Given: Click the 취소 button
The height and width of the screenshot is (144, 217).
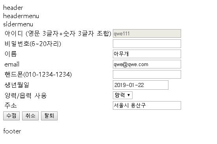Looking at the screenshot, I should [30, 116].
